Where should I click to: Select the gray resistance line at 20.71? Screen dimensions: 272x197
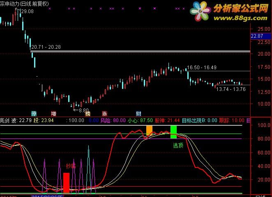pyautogui.click(x=141, y=51)
